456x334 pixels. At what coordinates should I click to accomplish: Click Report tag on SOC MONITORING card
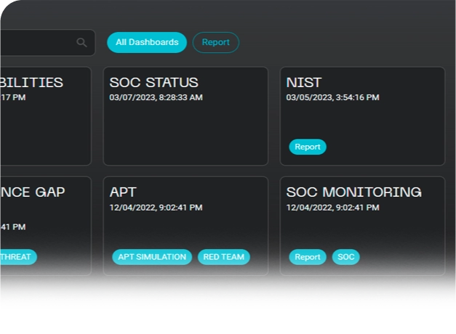pos(308,257)
